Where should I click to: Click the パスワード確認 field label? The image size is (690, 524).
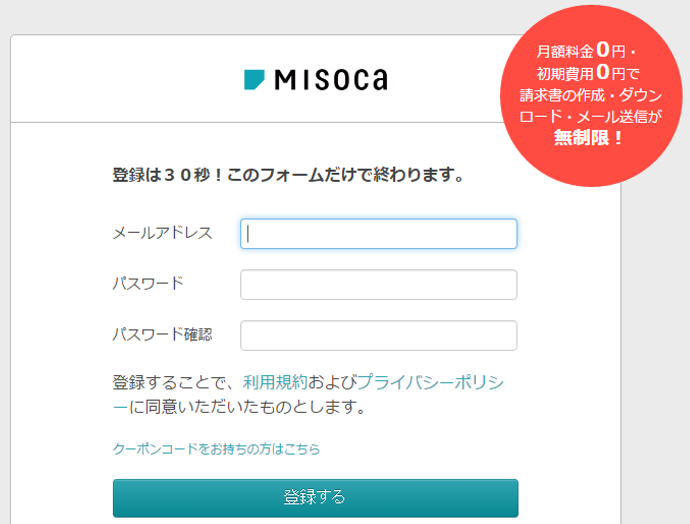pyautogui.click(x=162, y=334)
